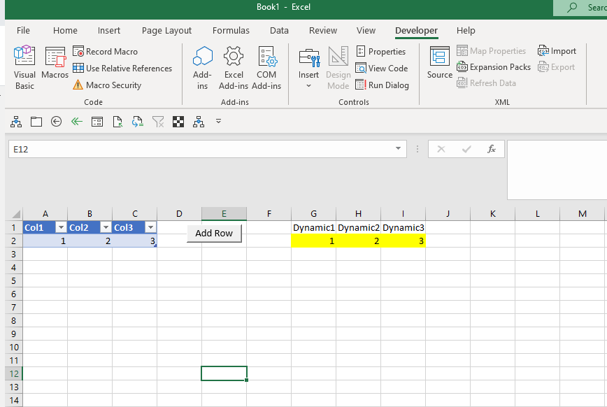Open the File tab

click(x=23, y=30)
